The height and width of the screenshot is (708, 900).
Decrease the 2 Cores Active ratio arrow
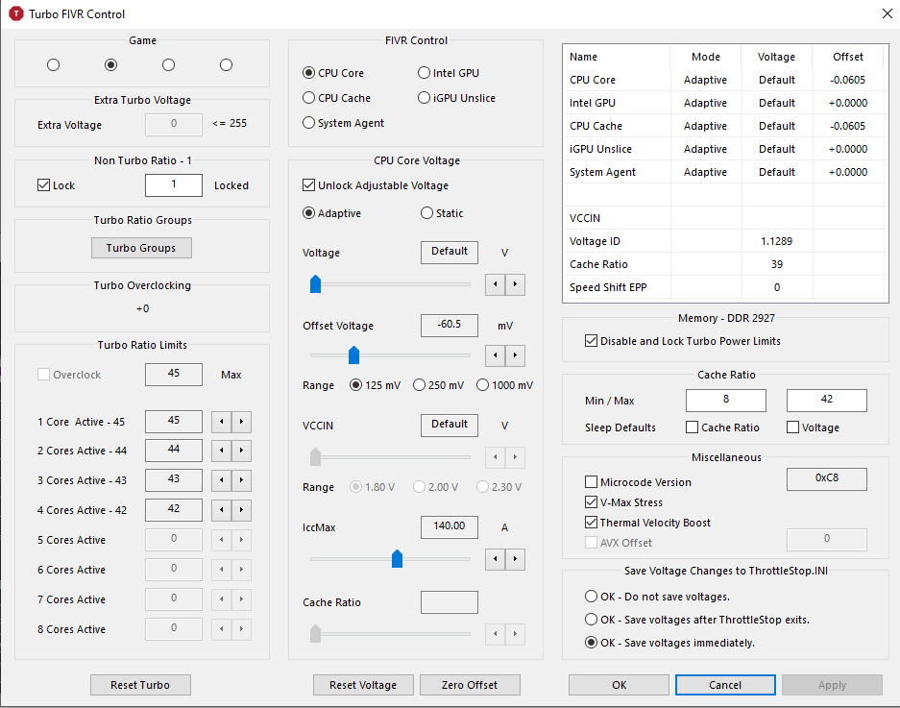(221, 451)
